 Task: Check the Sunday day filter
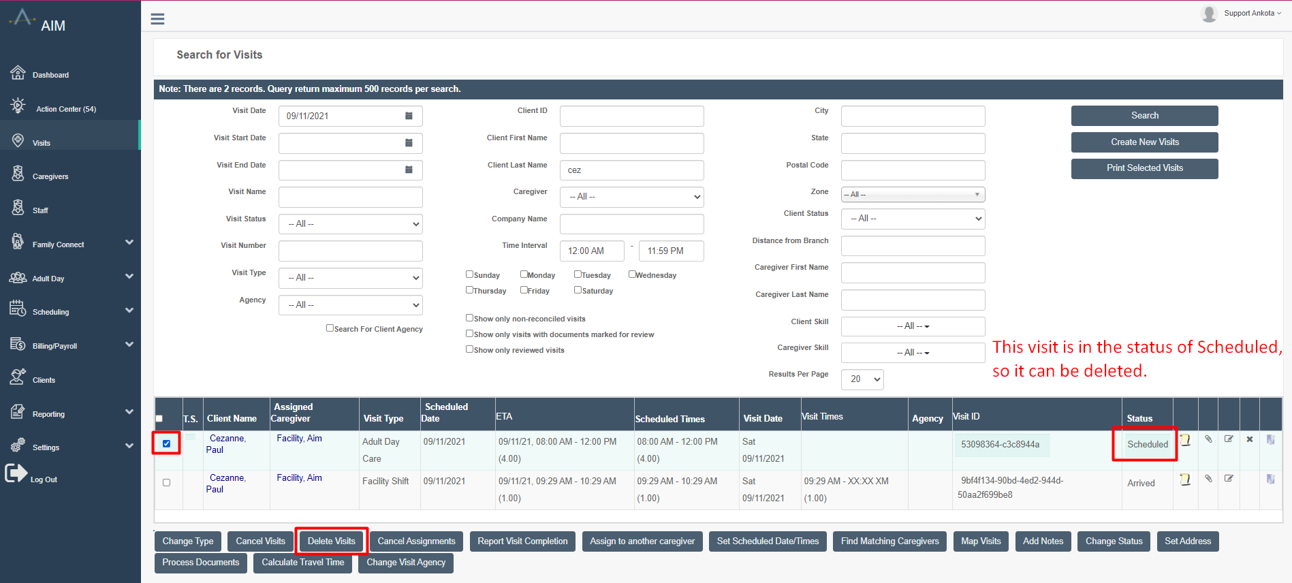point(469,274)
